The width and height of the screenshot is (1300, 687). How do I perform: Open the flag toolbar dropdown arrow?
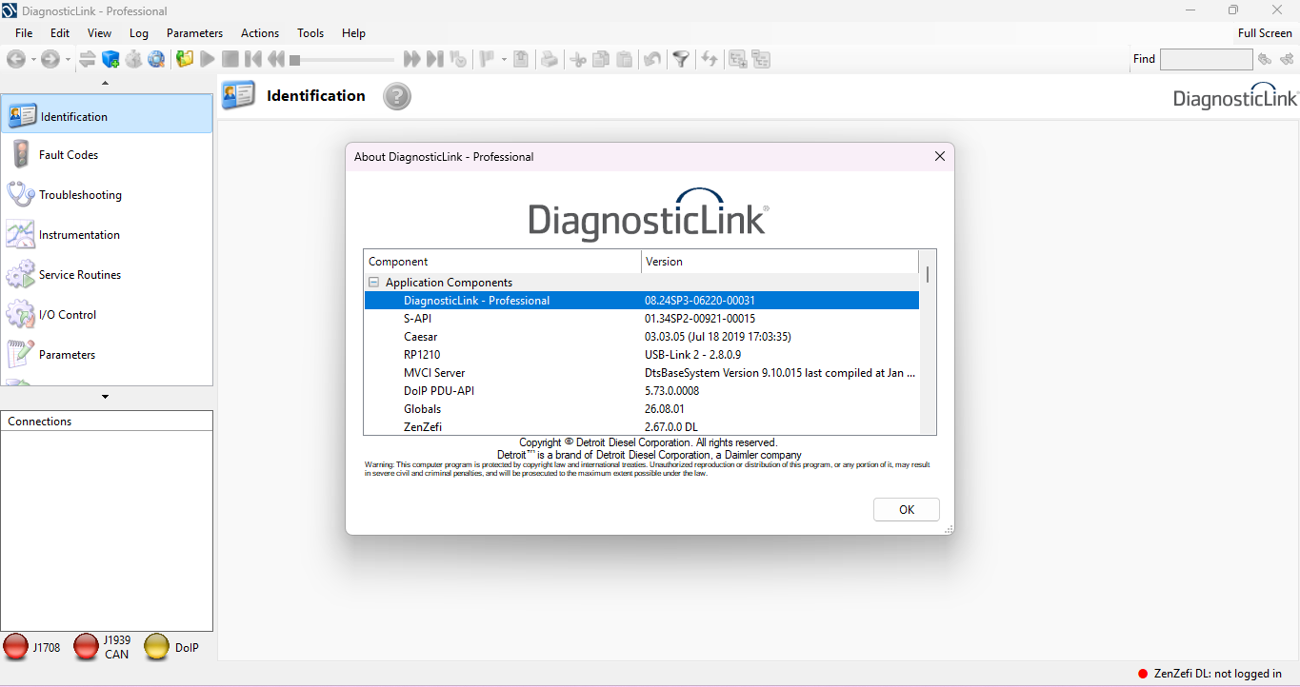point(504,59)
